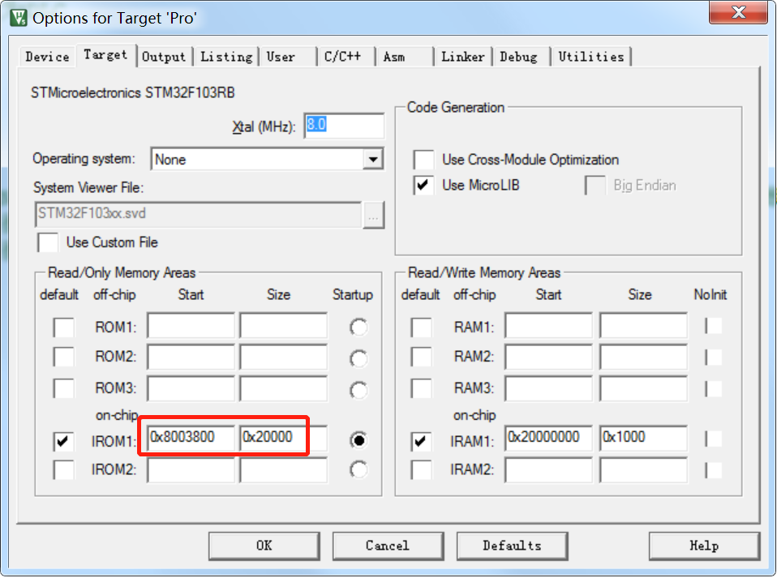777x578 pixels.
Task: Tick the Use Custom File checkbox
Action: (49, 242)
